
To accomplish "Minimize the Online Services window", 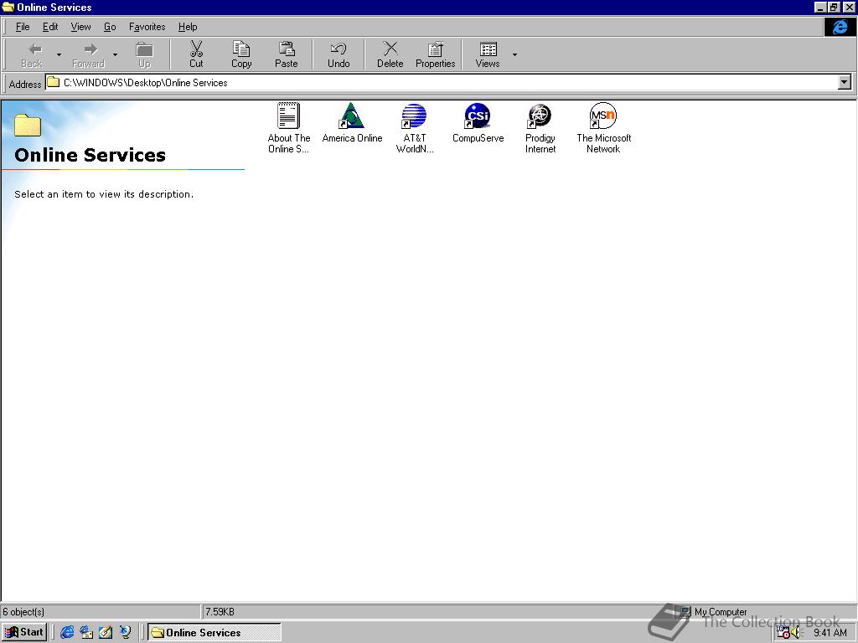I will coord(820,7).
